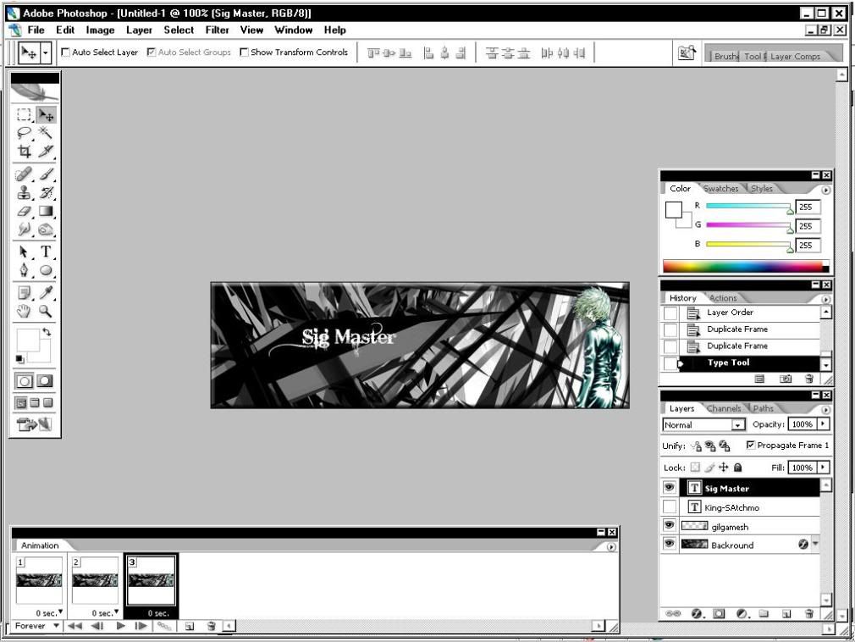This screenshot has width=855, height=642.
Task: Select animation frame 2 thumbnail
Action: (95, 580)
